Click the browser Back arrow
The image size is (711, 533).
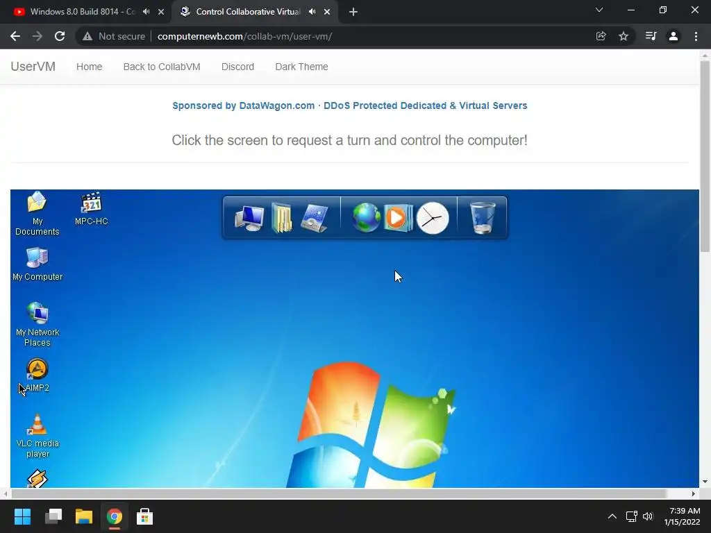15,36
